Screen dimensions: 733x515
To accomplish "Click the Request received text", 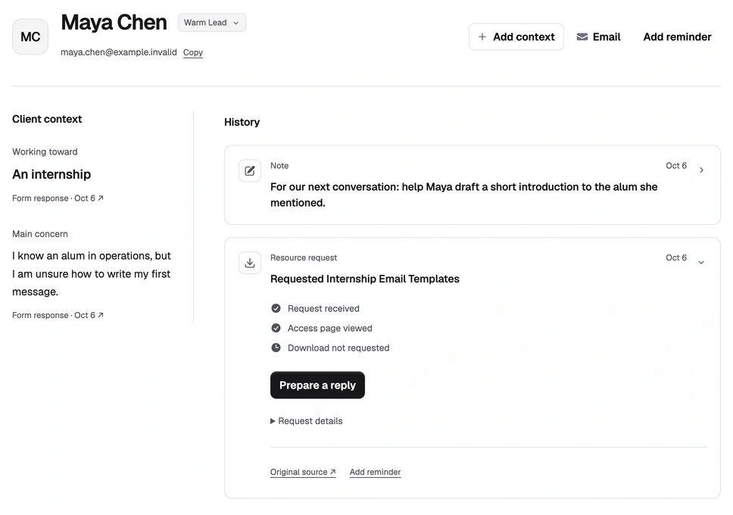I will tap(323, 309).
